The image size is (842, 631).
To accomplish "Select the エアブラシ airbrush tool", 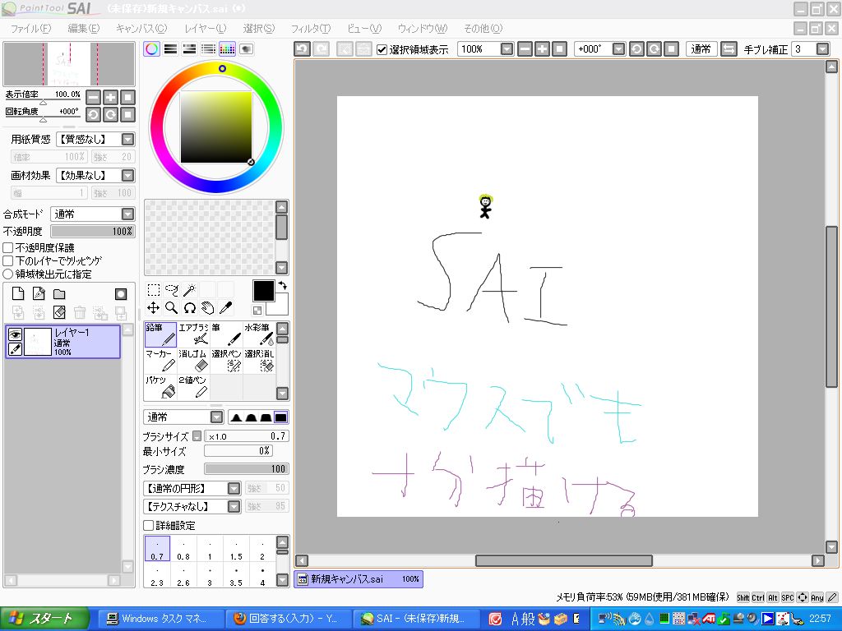I will click(x=193, y=334).
